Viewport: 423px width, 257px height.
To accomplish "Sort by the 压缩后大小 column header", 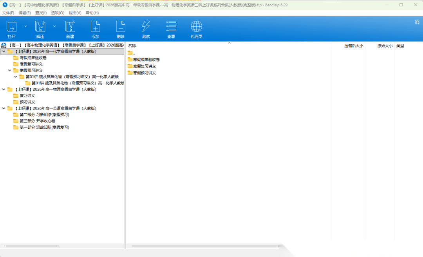I will 353,46.
